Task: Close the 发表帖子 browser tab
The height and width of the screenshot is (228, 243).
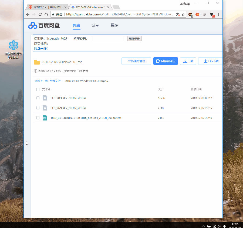Action: [x=65, y=7]
